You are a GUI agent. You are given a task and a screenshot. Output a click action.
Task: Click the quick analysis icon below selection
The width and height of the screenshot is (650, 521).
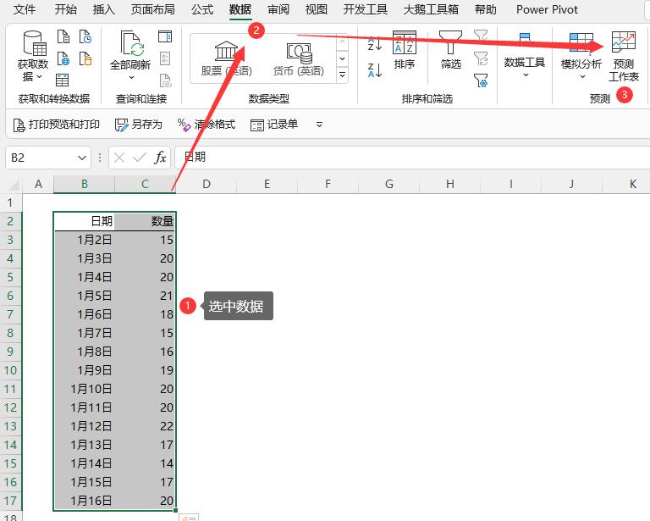click(189, 518)
